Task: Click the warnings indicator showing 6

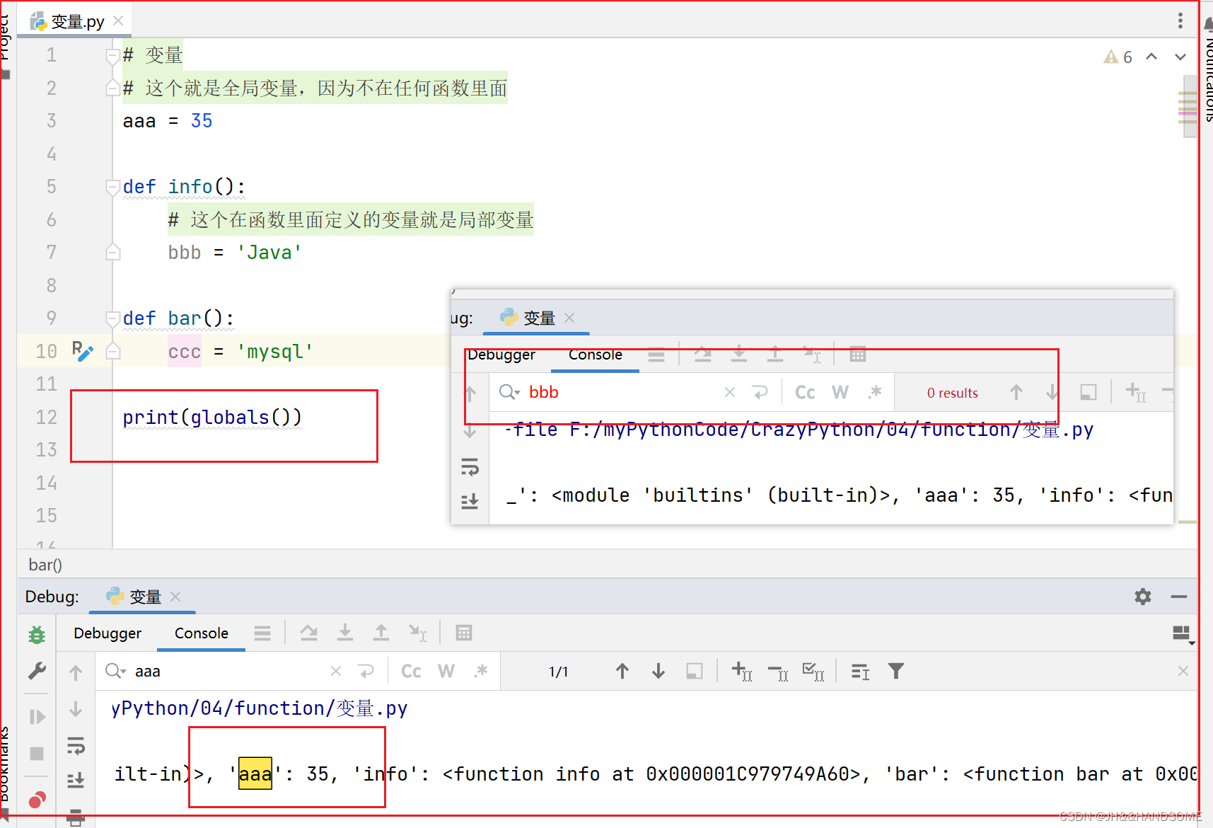Action: tap(1118, 57)
